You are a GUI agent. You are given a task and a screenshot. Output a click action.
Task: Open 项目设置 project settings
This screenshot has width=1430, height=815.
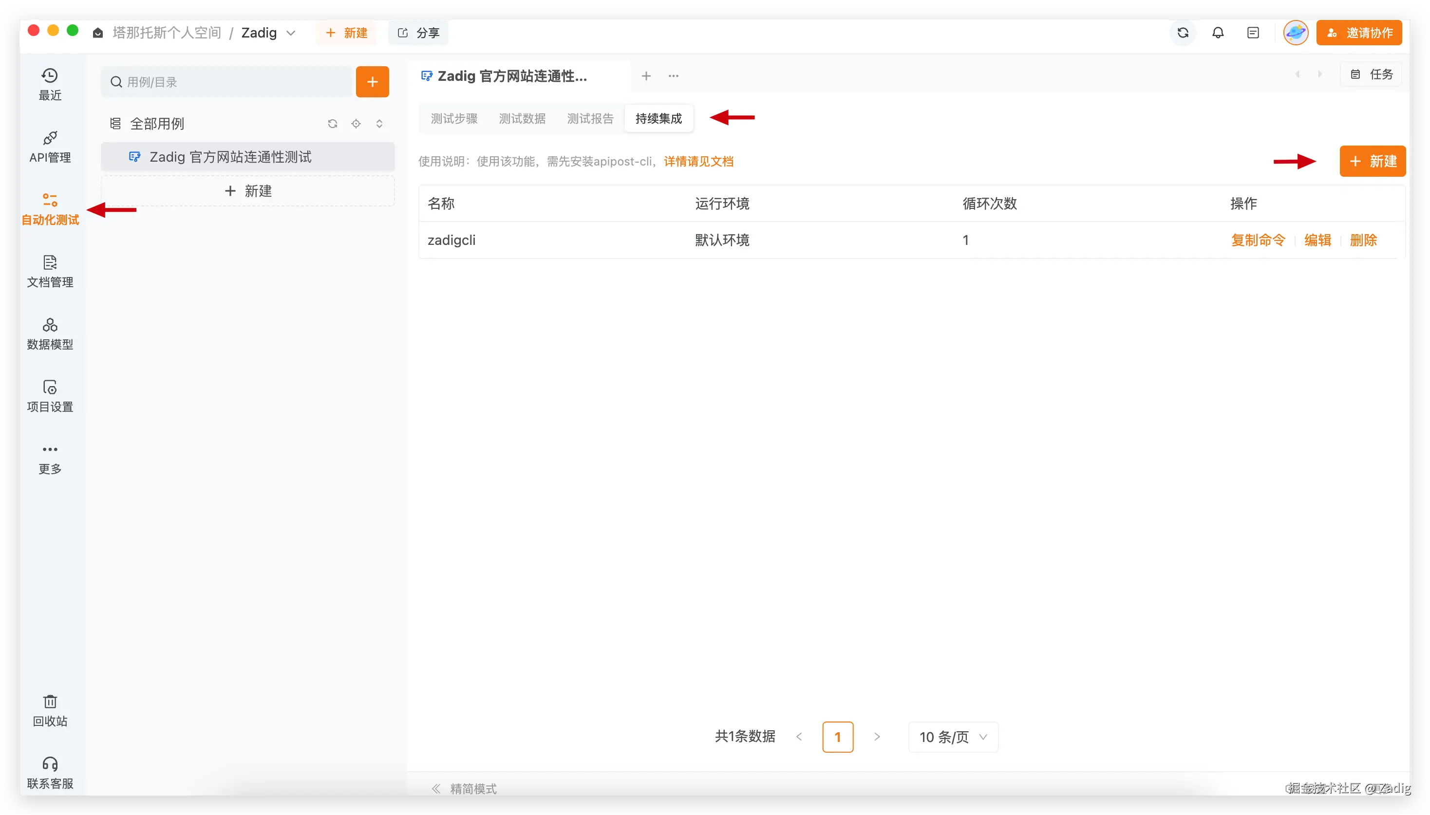pyautogui.click(x=50, y=396)
